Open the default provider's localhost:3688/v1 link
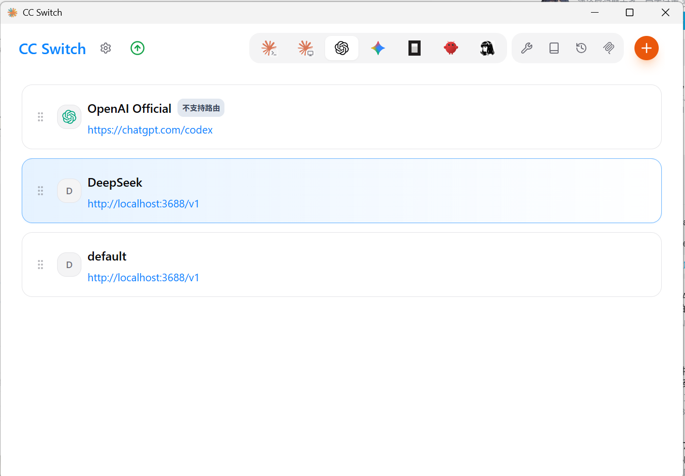Viewport: 685px width, 476px height. 144,278
